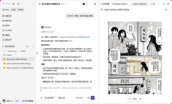The width and height of the screenshot is (172, 104).
Task: Navigate to qingshui-stre... breadcrumb folder
Action: point(13,51)
